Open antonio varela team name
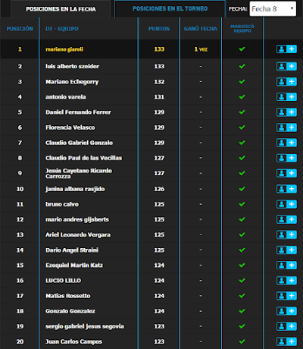The width and height of the screenshot is (303, 349). 66,97
